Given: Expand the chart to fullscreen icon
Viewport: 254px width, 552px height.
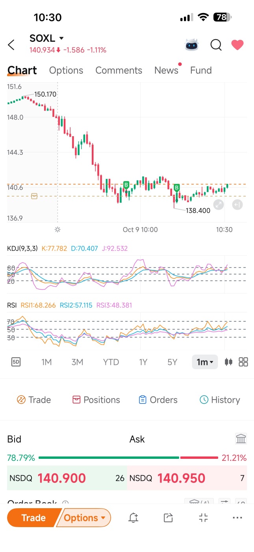Looking at the screenshot, I should (219, 205).
